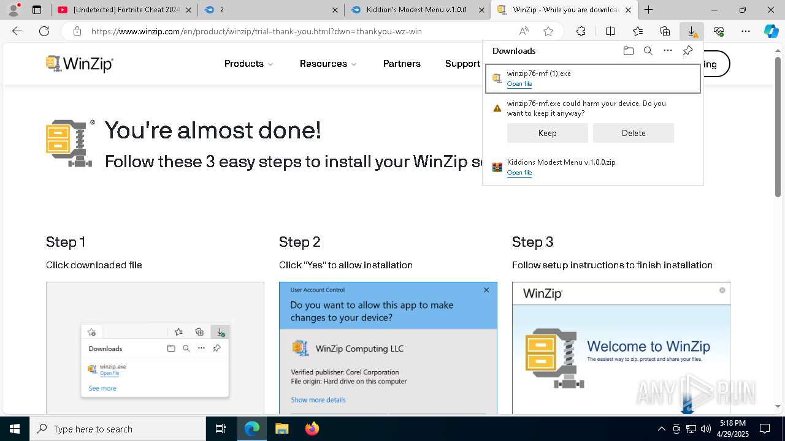Click the taskbar search box
This screenshot has height=441, width=785.
tap(118, 429)
